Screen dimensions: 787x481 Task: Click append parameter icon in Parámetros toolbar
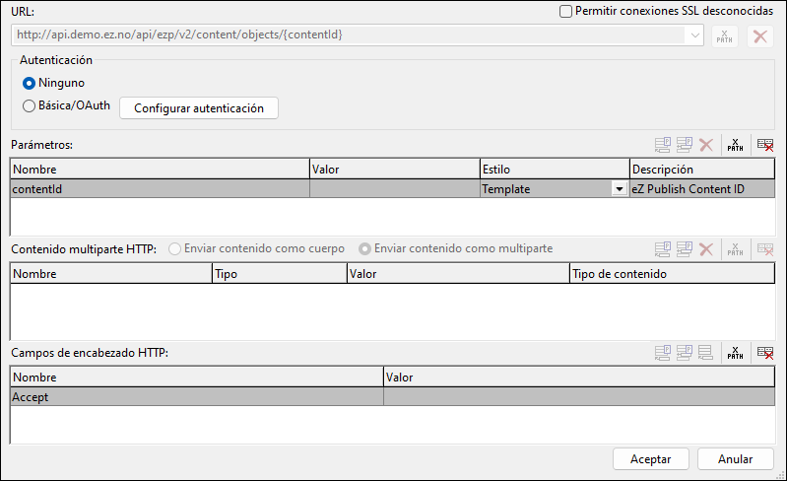click(x=663, y=145)
